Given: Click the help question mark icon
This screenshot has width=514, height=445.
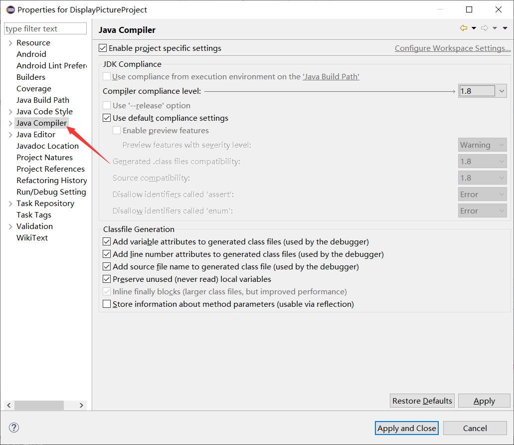Looking at the screenshot, I should pos(13,428).
